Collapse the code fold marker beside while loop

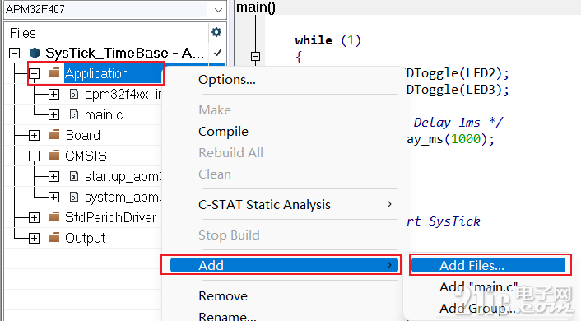tap(255, 56)
